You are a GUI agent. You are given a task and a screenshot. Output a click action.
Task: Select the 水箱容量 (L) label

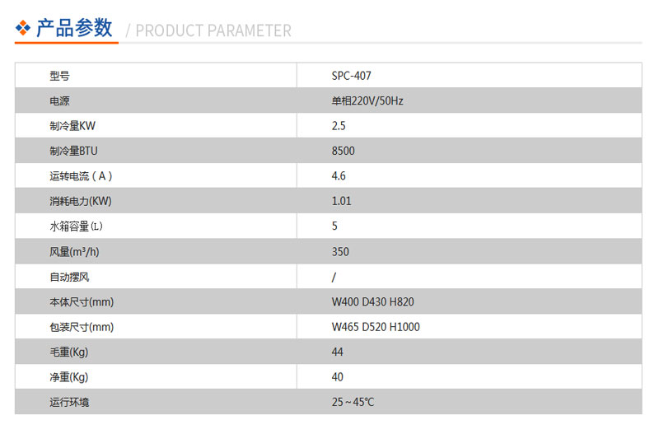click(x=76, y=226)
